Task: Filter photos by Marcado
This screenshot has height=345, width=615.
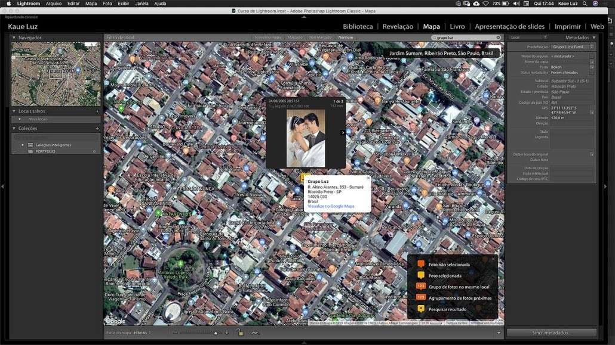Action: pyautogui.click(x=295, y=38)
